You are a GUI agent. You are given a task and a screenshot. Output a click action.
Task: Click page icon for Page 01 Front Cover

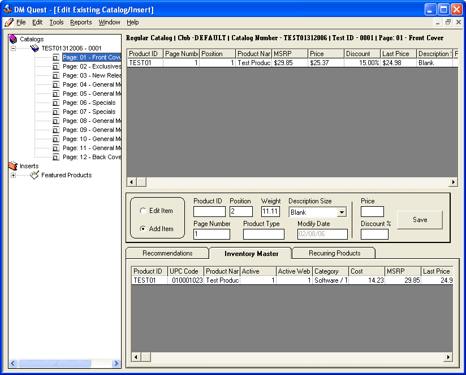(56, 57)
